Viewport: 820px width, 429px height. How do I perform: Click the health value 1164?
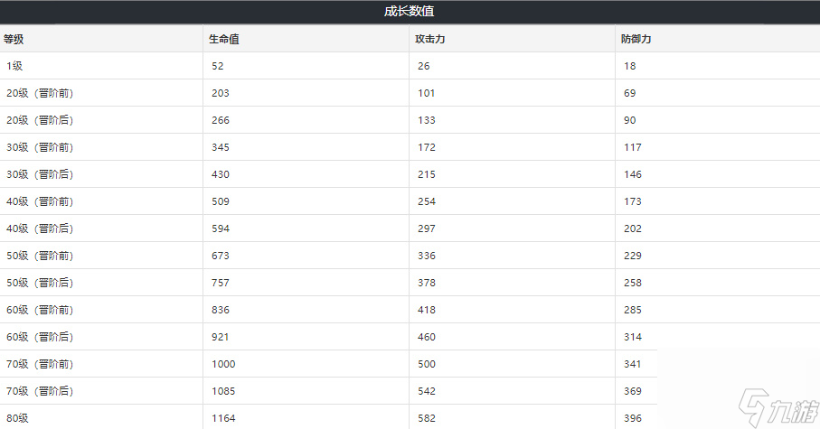pyautogui.click(x=221, y=418)
